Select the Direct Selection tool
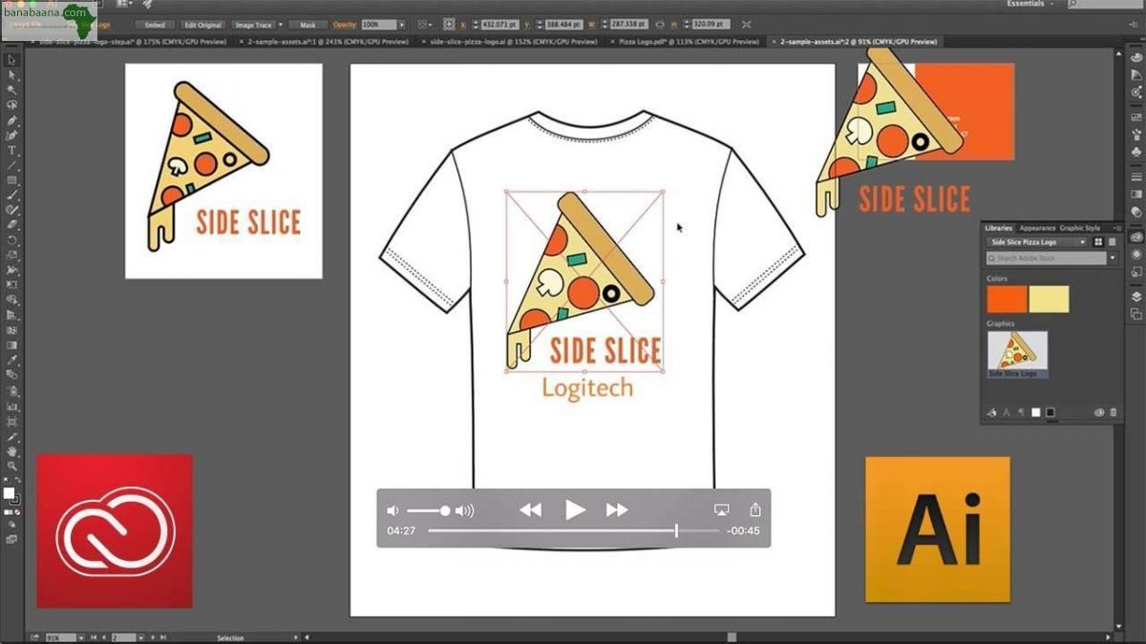This screenshot has height=644, width=1146. point(12,74)
